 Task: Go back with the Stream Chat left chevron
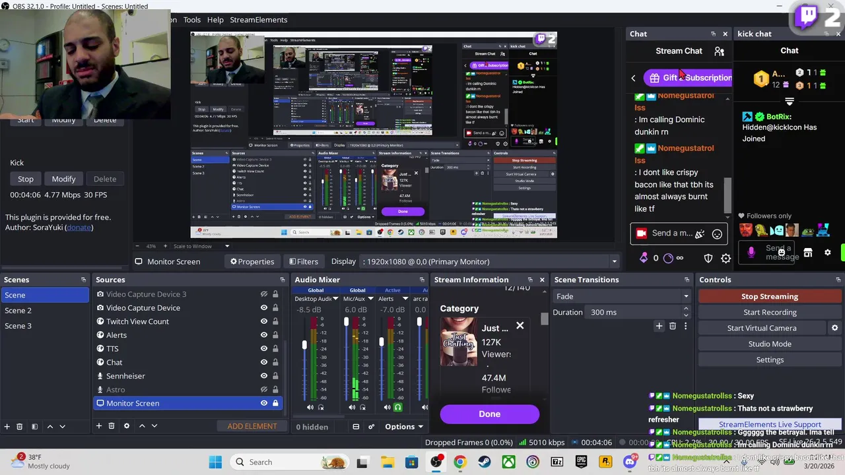633,78
